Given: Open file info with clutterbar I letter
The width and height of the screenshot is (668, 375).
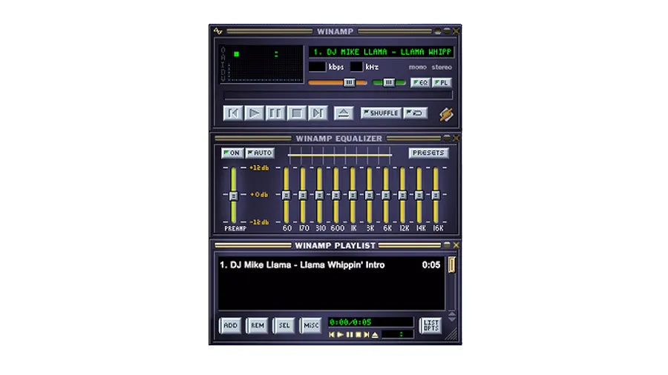Looking at the screenshot, I should pyautogui.click(x=223, y=64).
